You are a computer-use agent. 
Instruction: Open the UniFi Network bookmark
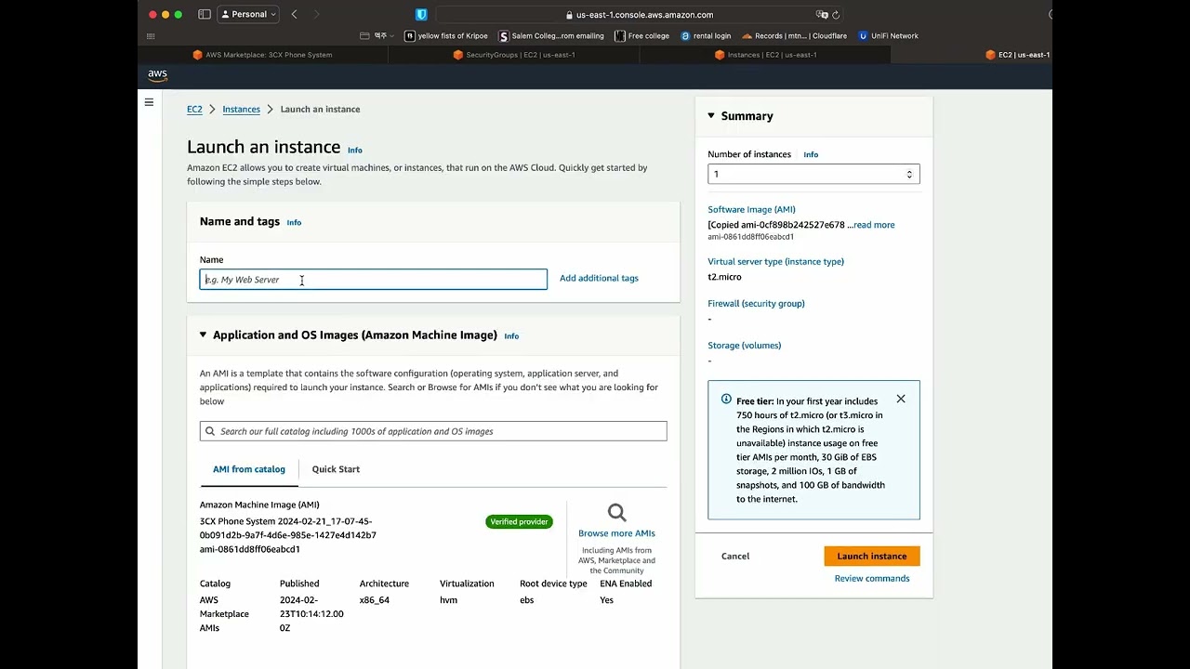[889, 36]
